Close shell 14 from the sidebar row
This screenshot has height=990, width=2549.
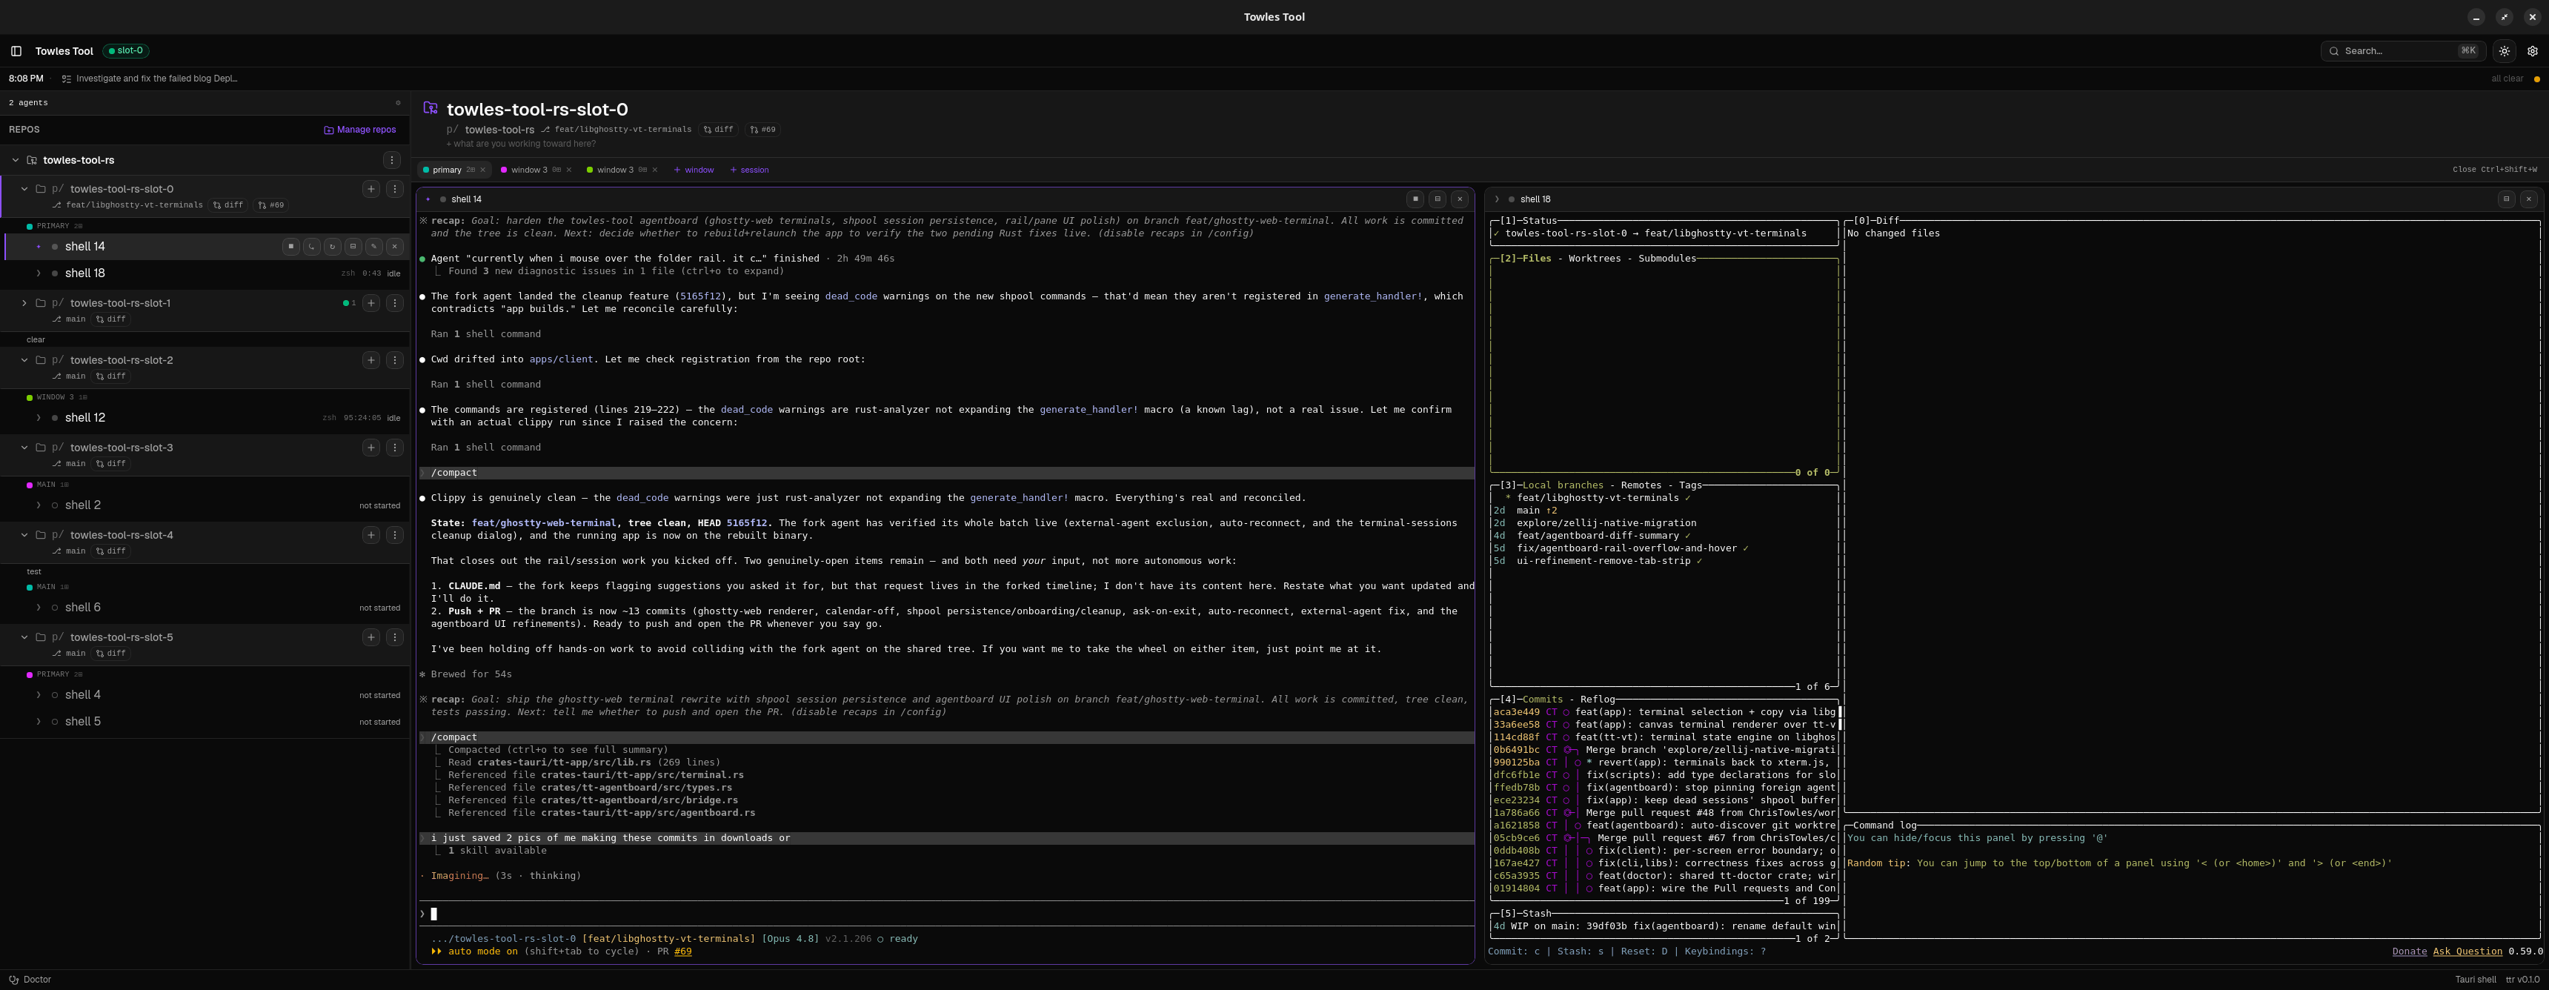(393, 247)
